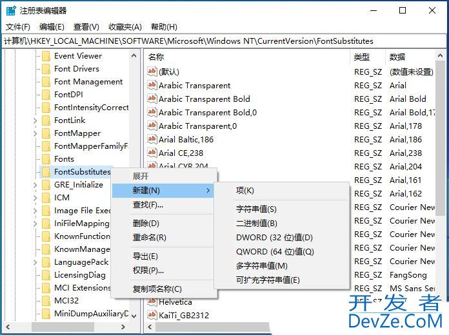449x335 pixels.
Task: Select the FontLink folder icon
Action: 46,120
